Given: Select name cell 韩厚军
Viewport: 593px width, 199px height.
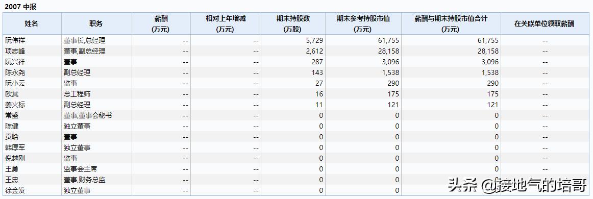Looking at the screenshot, I should click(15, 147).
